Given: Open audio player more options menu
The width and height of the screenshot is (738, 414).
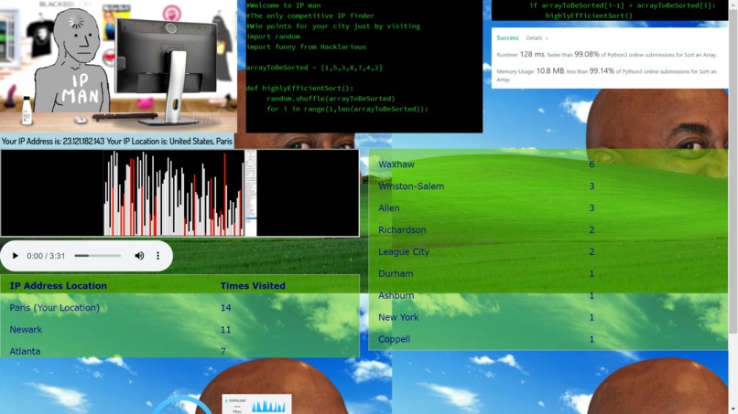Looking at the screenshot, I should click(x=158, y=256).
